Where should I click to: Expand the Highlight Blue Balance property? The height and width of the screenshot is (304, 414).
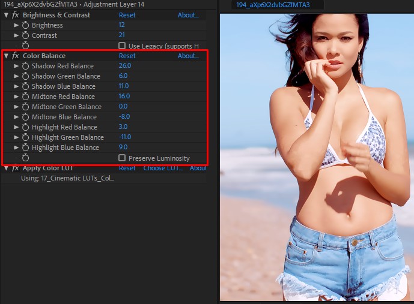pos(16,148)
